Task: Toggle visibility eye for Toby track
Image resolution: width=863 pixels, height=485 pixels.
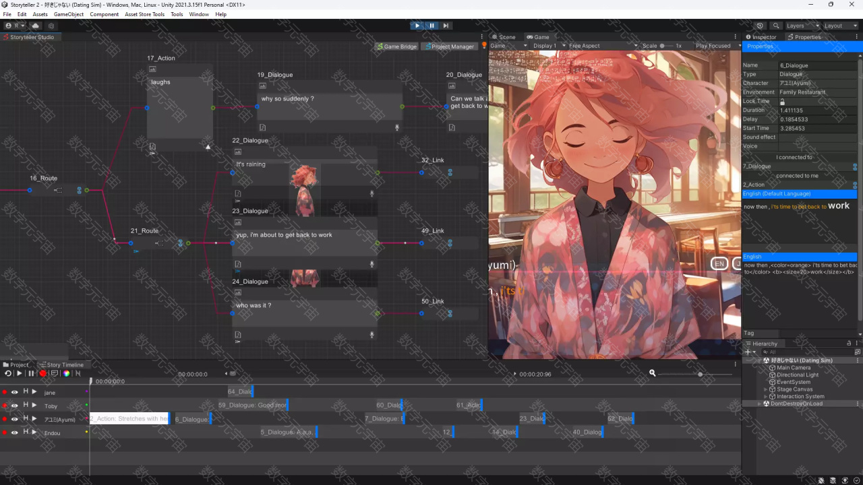Action: tap(14, 406)
